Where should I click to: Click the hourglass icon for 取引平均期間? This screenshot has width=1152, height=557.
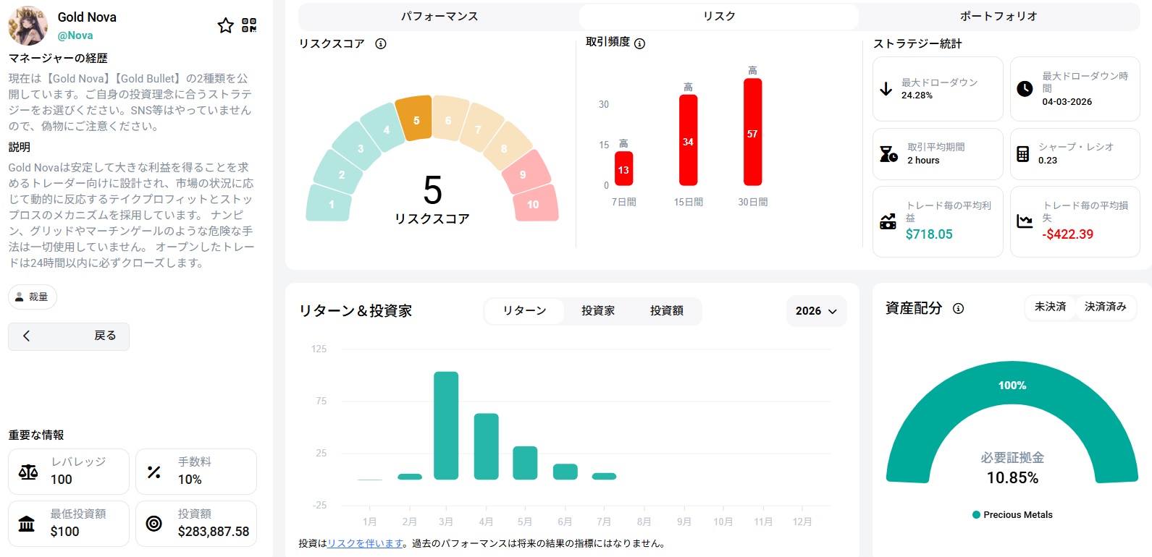tap(888, 153)
